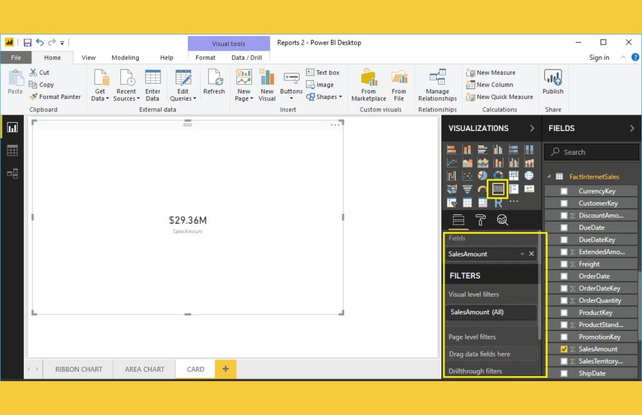
Task: Select the KPI visualization
Action: pos(529,189)
